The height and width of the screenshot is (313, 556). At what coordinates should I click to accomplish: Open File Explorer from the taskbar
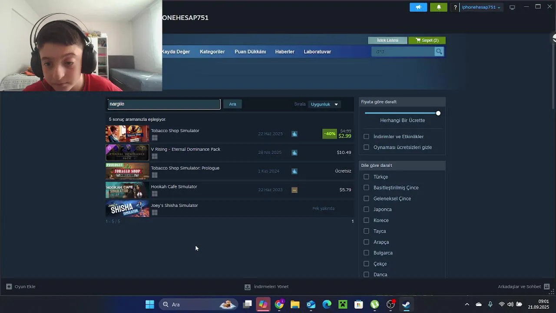(x=295, y=304)
